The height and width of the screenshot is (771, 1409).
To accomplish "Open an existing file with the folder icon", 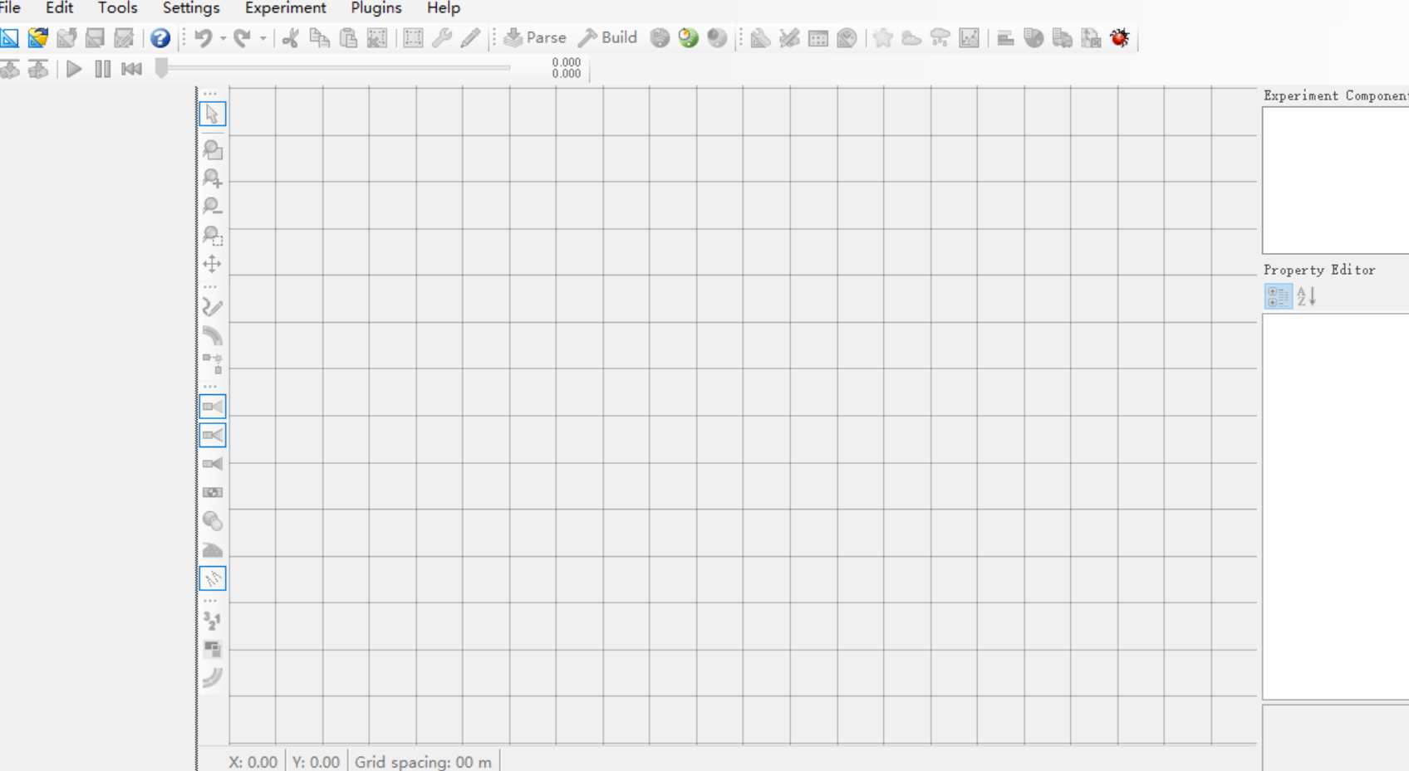I will click(x=37, y=38).
